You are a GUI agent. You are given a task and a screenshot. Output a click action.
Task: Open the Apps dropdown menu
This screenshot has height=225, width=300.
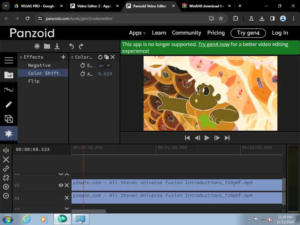[x=137, y=33]
